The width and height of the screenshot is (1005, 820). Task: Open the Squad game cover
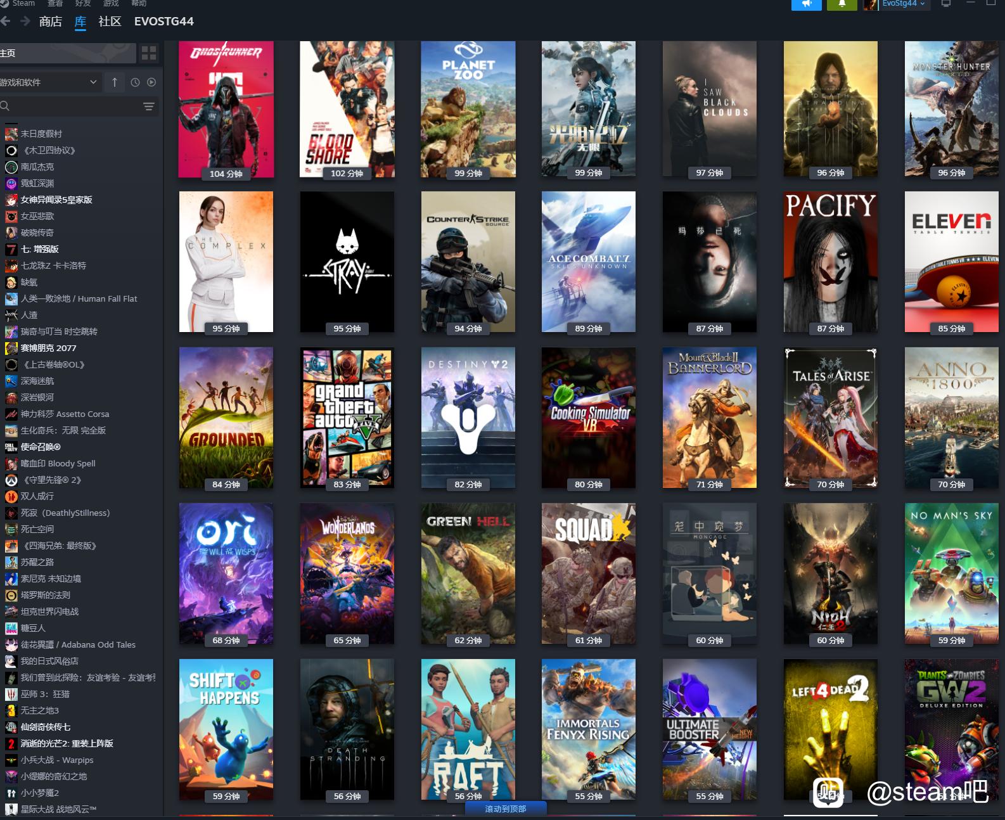click(x=589, y=573)
